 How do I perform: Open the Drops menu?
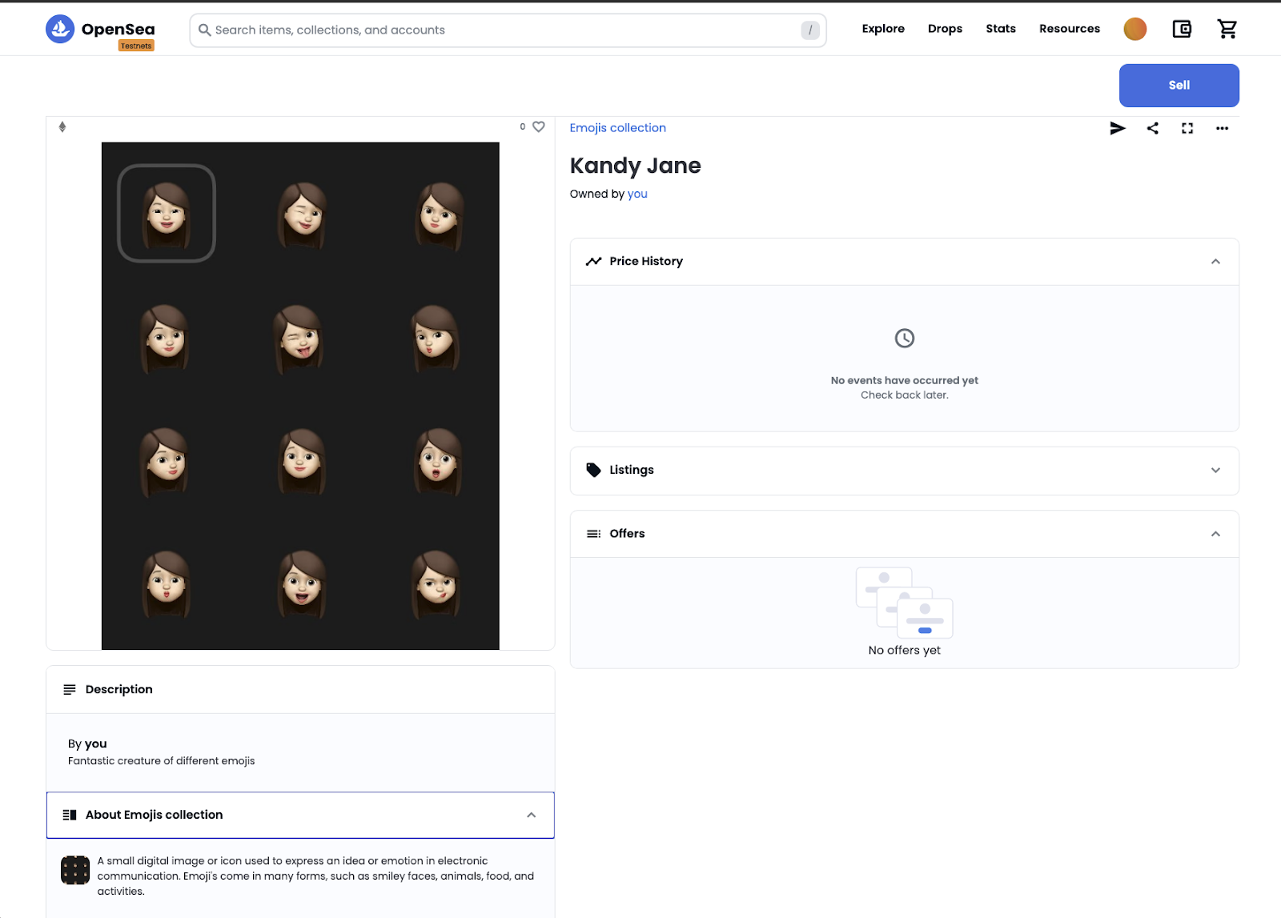tap(945, 29)
